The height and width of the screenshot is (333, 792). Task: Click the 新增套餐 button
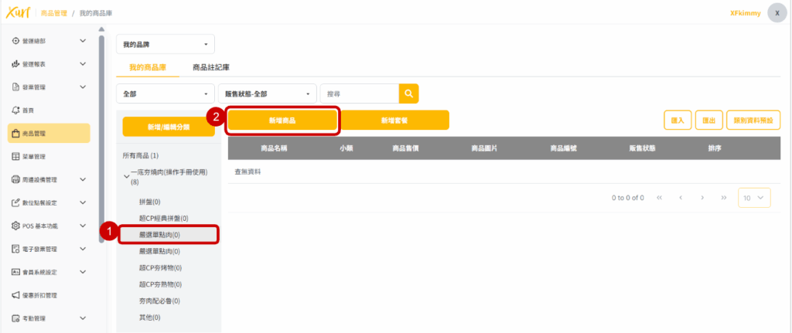394,121
